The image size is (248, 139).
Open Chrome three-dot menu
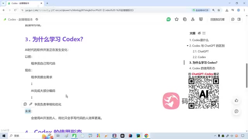point(244,10)
